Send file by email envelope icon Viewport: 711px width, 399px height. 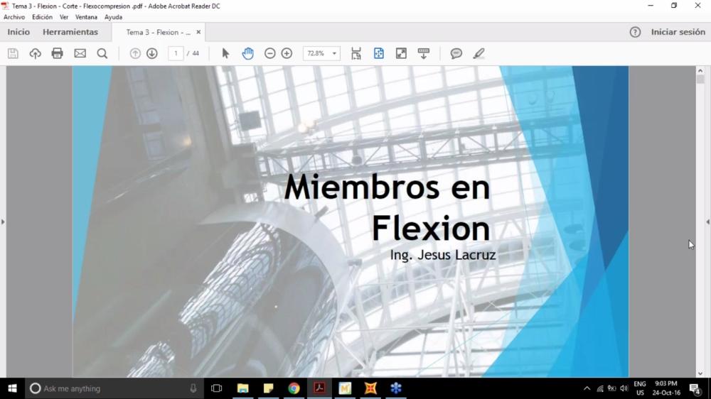(80, 53)
